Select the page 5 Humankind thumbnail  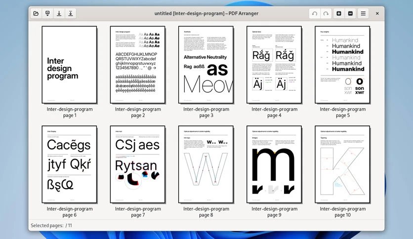point(342,65)
